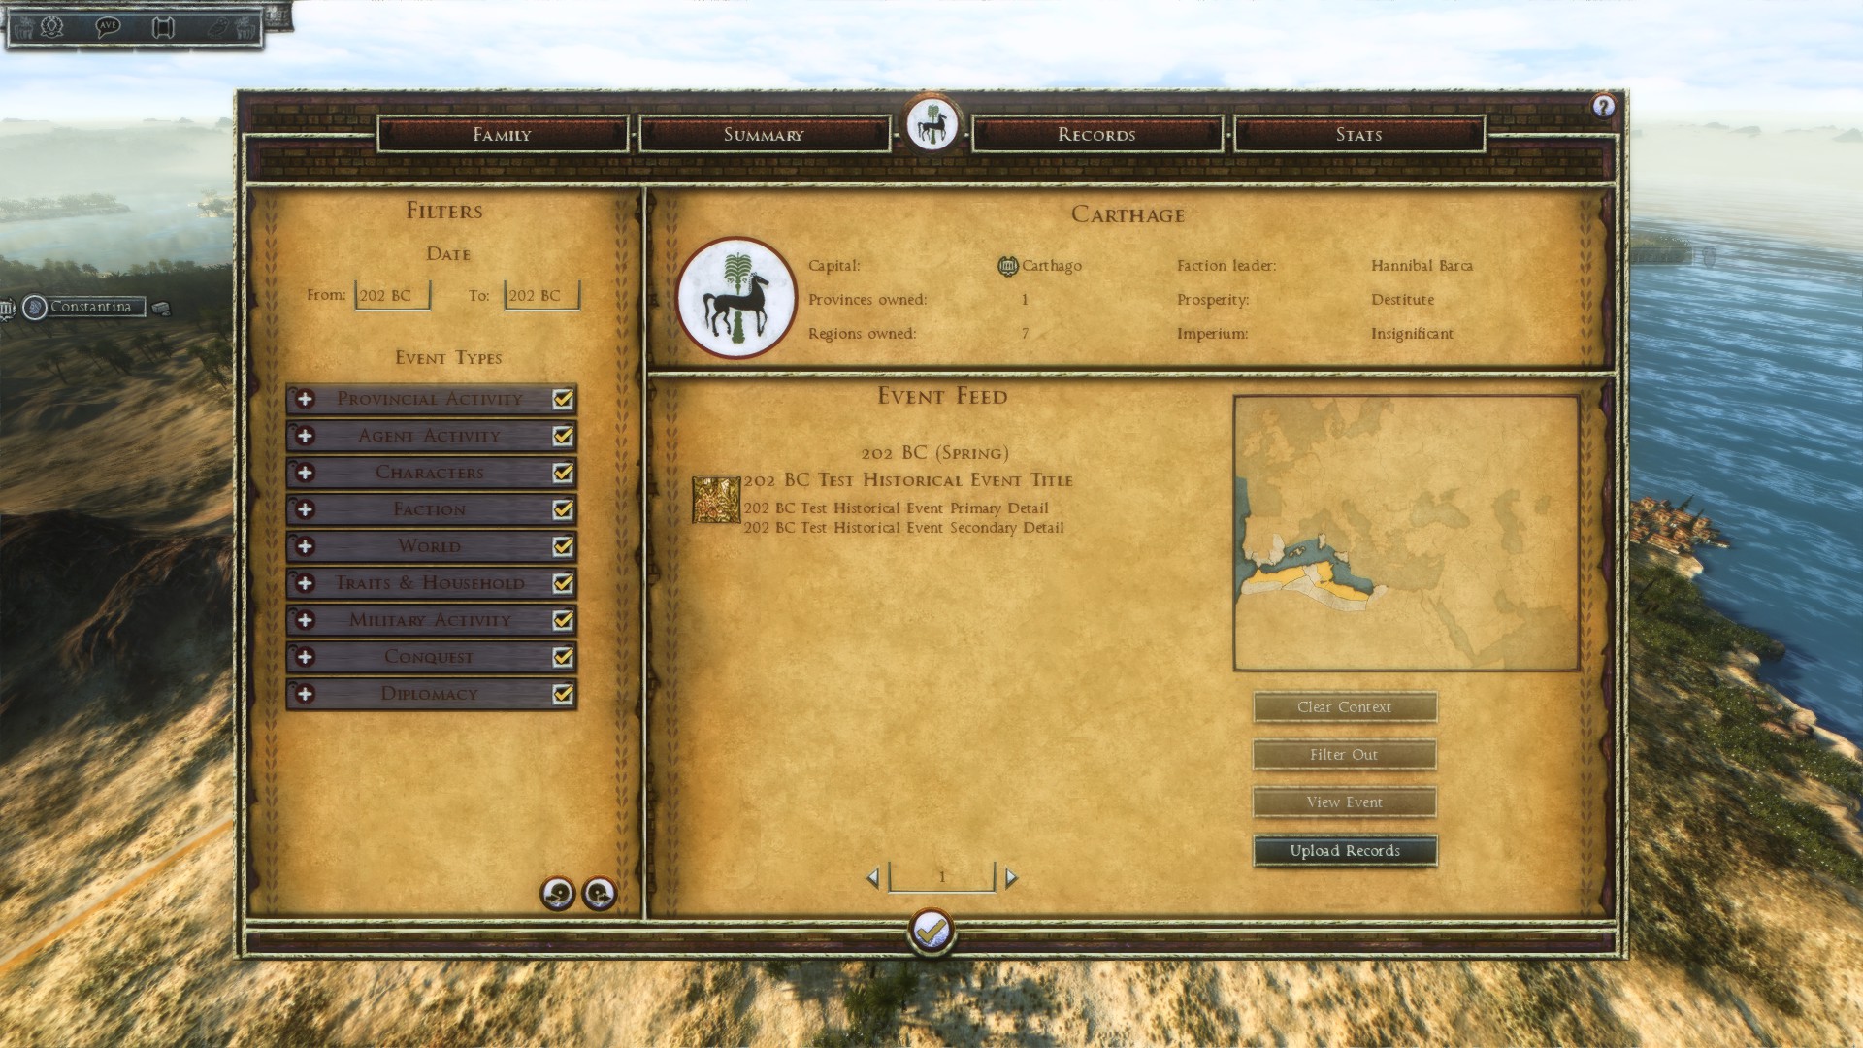Viewport: 1863px width, 1048px height.
Task: Select the 202 BC Test Historical Event Title
Action: (x=908, y=480)
